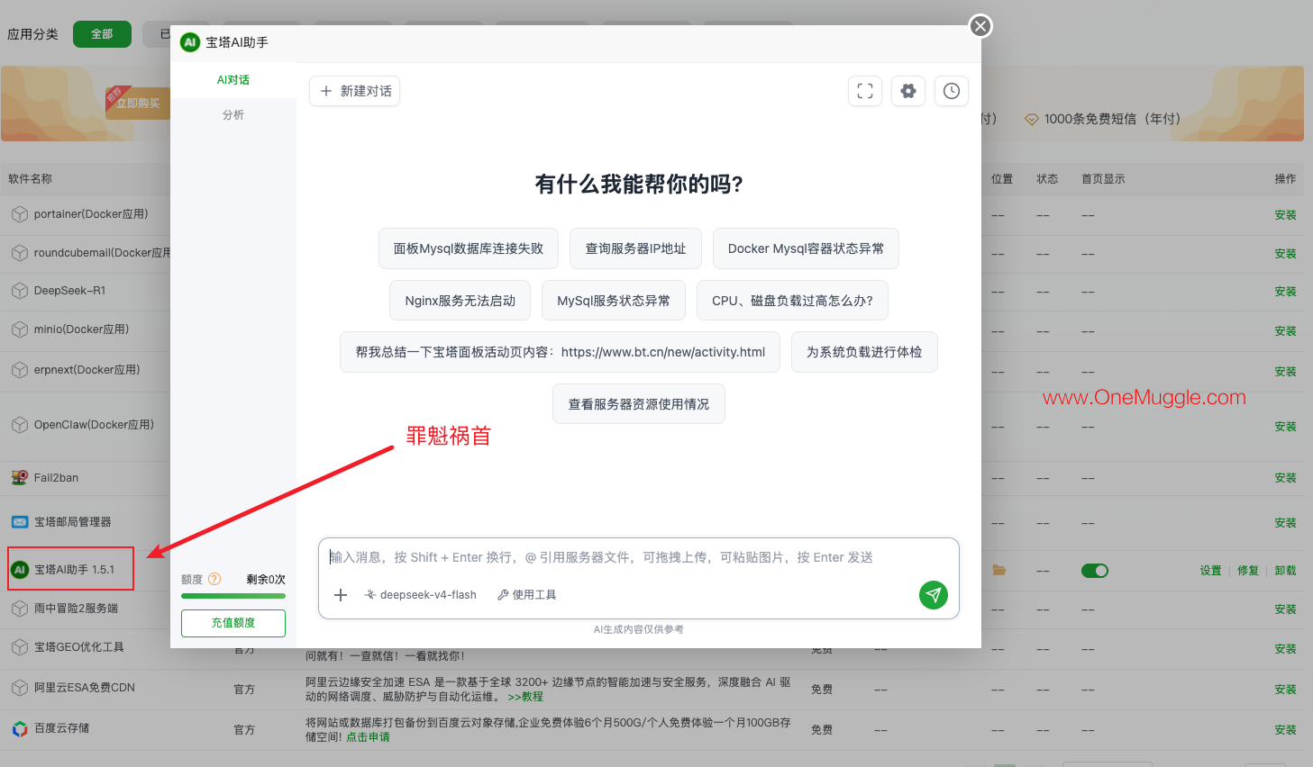The image size is (1313, 767).
Task: Click the 阿里云ESA免费CDN package icon
Action: 20,688
